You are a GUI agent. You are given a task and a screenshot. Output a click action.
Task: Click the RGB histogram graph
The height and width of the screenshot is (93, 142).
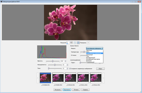click(52, 52)
